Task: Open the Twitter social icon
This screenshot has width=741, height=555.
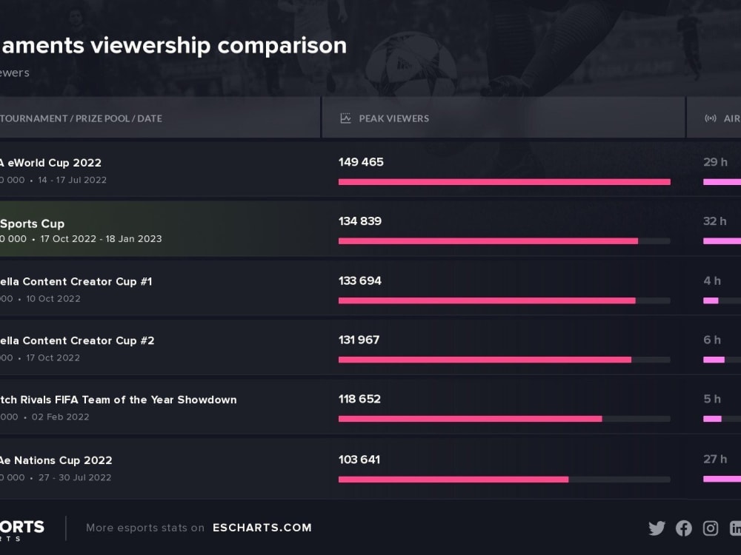Action: 657,528
